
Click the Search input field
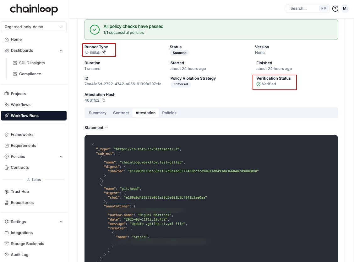pos(303,8)
